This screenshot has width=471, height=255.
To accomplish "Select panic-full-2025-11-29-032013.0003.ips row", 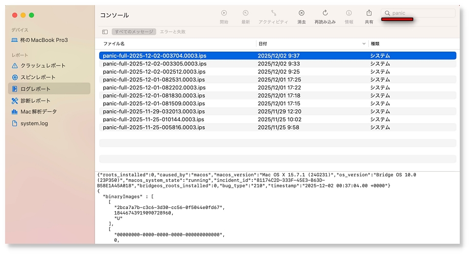I will 154,111.
